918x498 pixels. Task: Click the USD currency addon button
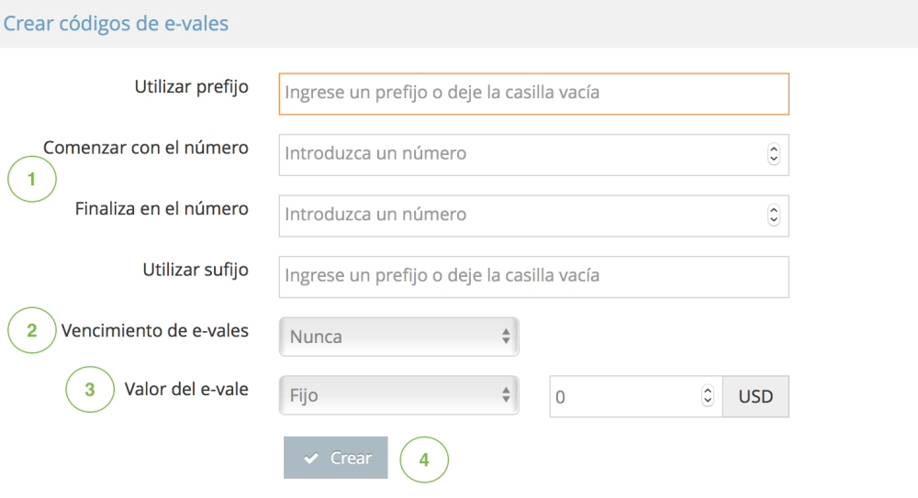[x=756, y=397]
